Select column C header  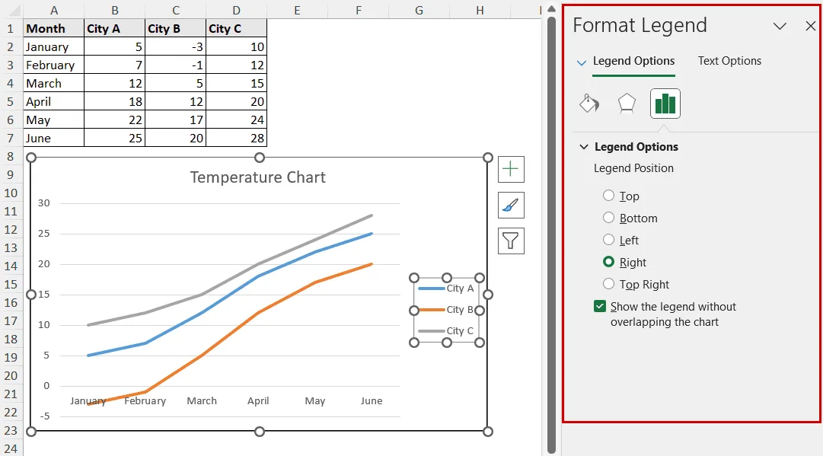click(x=175, y=11)
